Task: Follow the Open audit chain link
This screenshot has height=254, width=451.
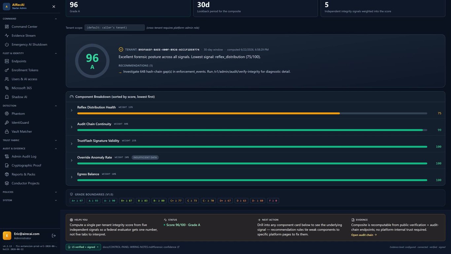Action: point(364,235)
